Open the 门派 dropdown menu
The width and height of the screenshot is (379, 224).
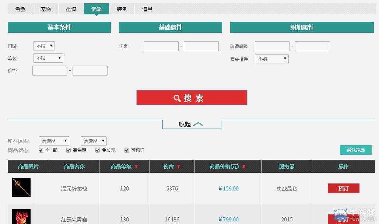[43, 46]
